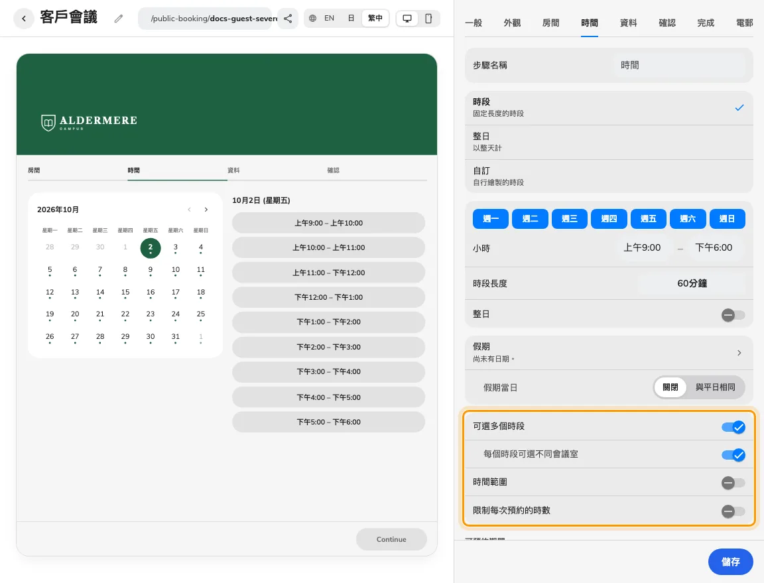The width and height of the screenshot is (764, 583).
Task: Choose slot 下午5:00 – 下午6:00
Action: pyautogui.click(x=328, y=422)
